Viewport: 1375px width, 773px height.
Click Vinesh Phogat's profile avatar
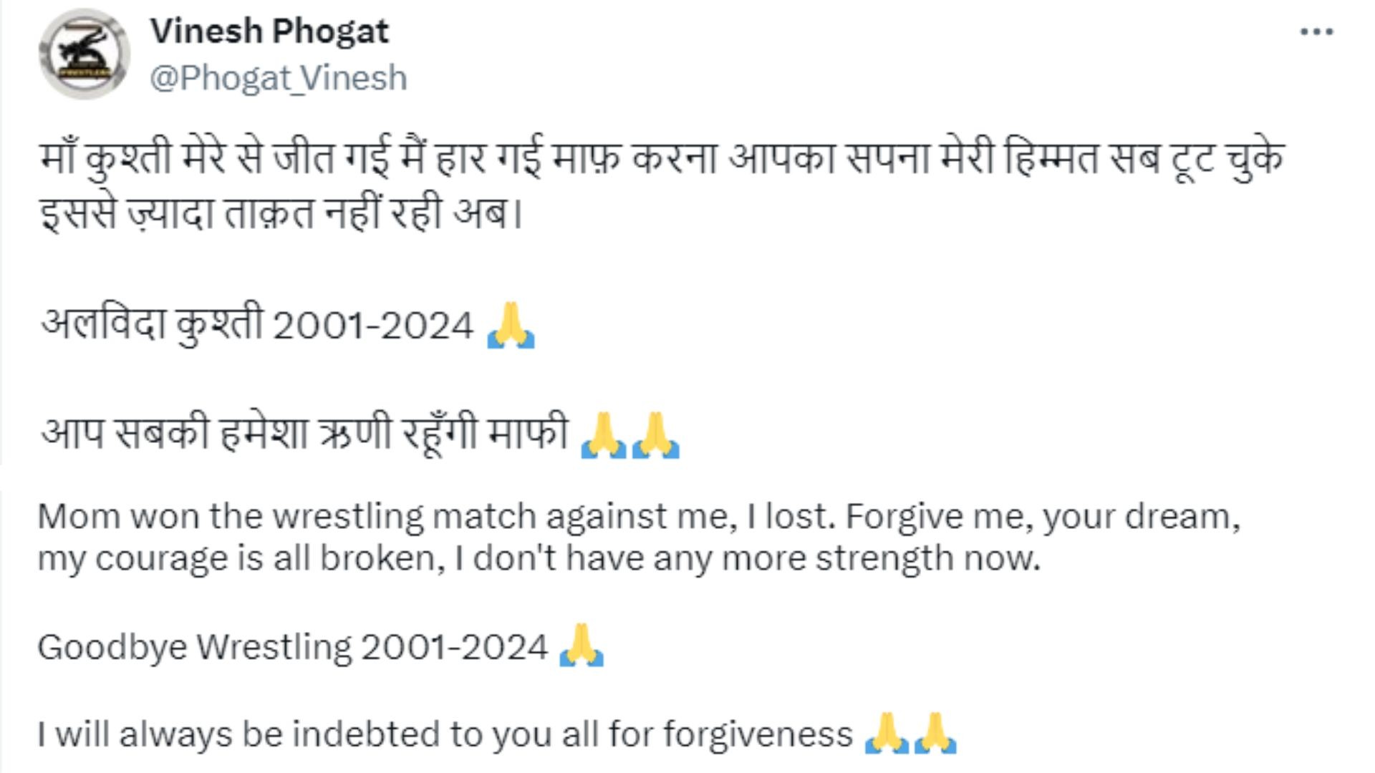85,54
